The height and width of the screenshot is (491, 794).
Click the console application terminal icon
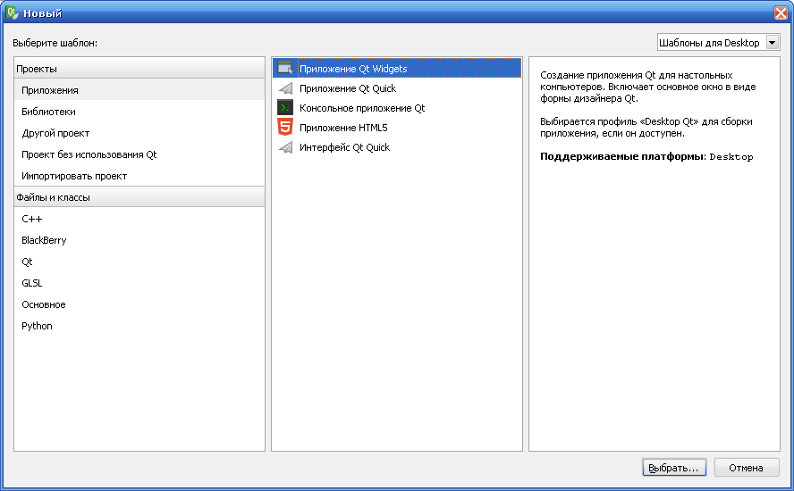(285, 108)
